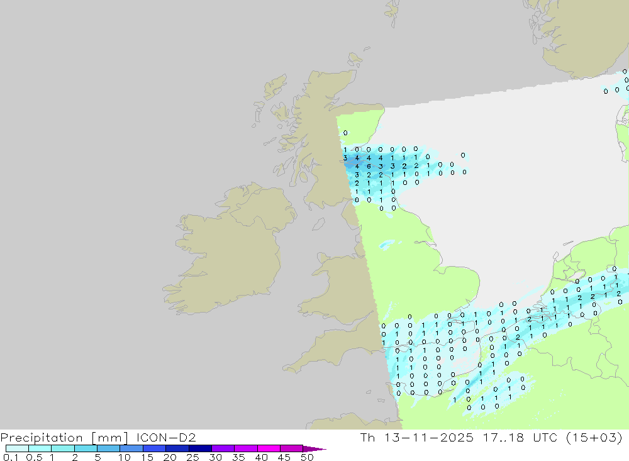Click the arrow tip above 50 mm
This screenshot has height=461, width=629.
[314, 448]
